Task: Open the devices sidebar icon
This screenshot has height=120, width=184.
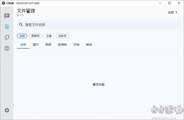Action: tap(7, 37)
